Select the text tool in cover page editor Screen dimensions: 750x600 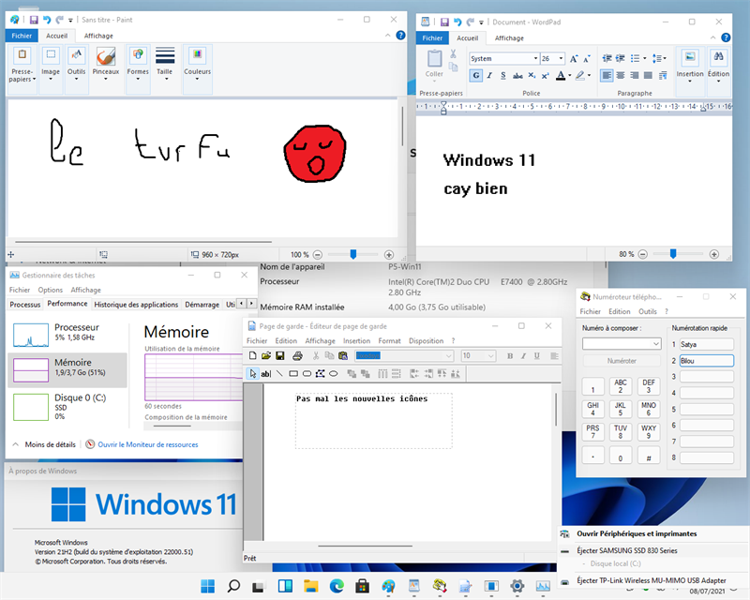[265, 374]
